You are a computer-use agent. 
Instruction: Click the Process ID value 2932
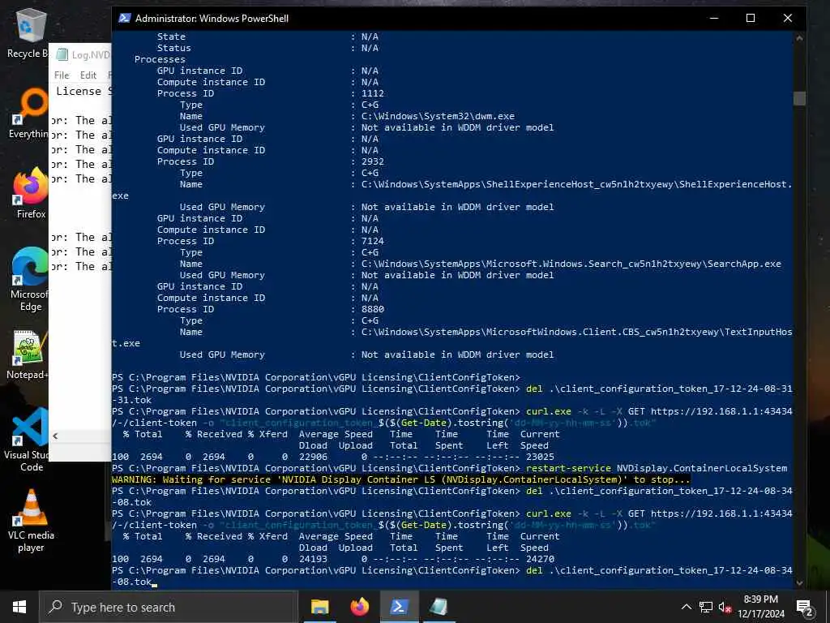pos(373,161)
